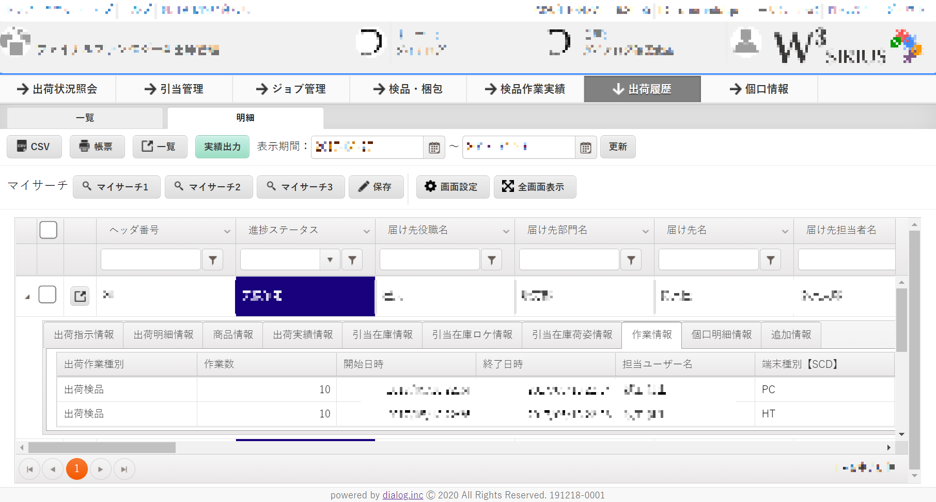Focus the 届け先役職名 filter text field

click(430, 260)
